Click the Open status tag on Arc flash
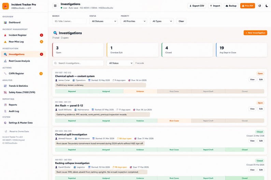The image size is (271, 180). (260, 103)
